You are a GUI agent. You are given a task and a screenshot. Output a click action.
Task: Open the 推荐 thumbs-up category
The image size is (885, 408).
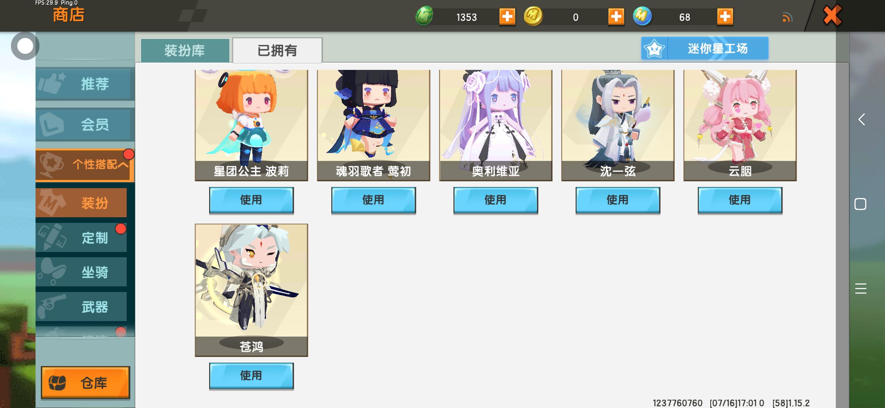point(85,83)
